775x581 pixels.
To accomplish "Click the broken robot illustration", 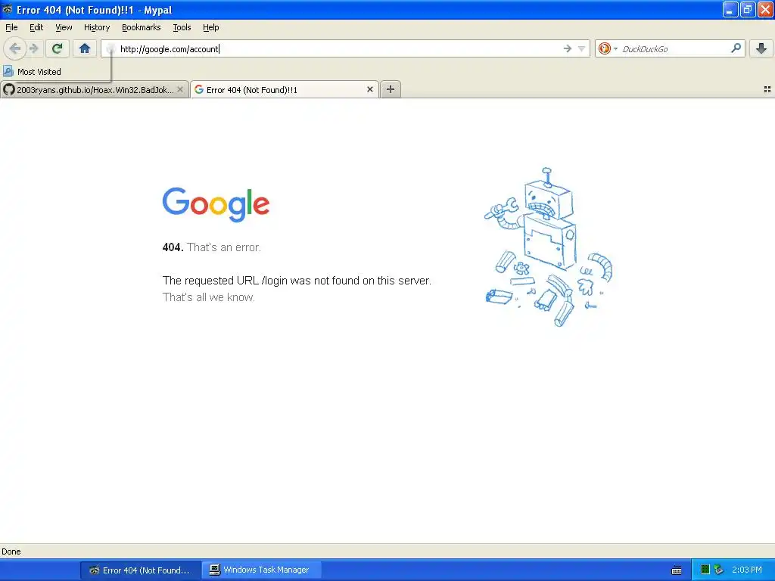I will coord(549,247).
